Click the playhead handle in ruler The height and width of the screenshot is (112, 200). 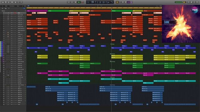click(111, 9)
